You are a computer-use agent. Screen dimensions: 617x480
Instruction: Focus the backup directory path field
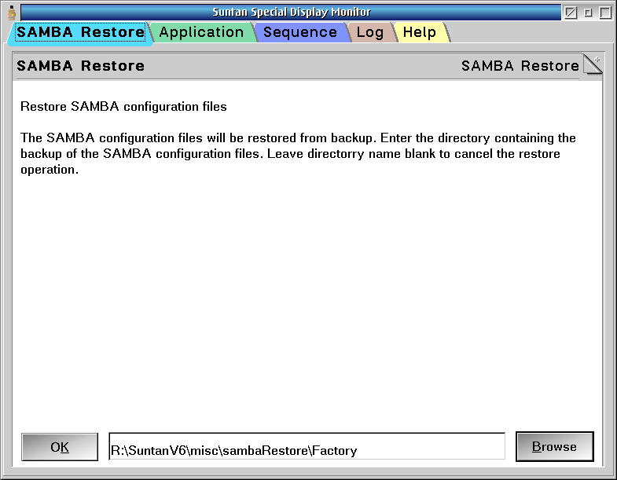coord(307,446)
